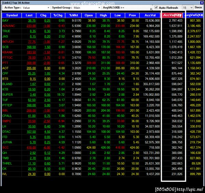Select the CPF symbol
205x193 pixels.
[x=5, y=74]
